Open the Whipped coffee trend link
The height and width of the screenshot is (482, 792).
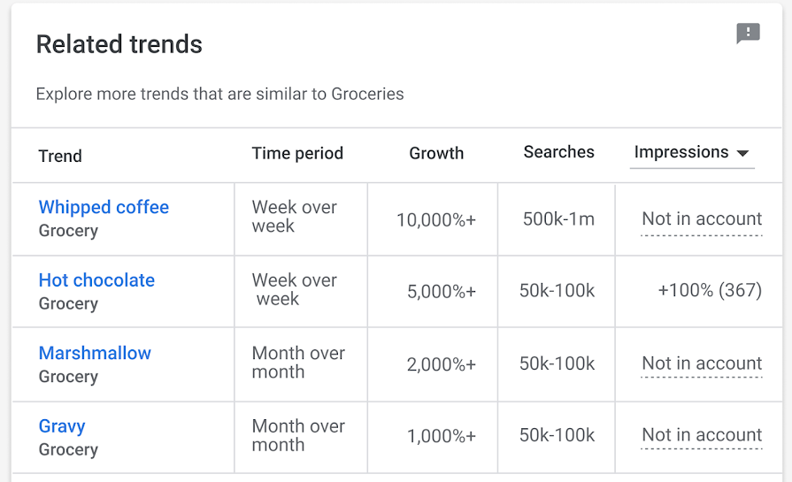[104, 207]
